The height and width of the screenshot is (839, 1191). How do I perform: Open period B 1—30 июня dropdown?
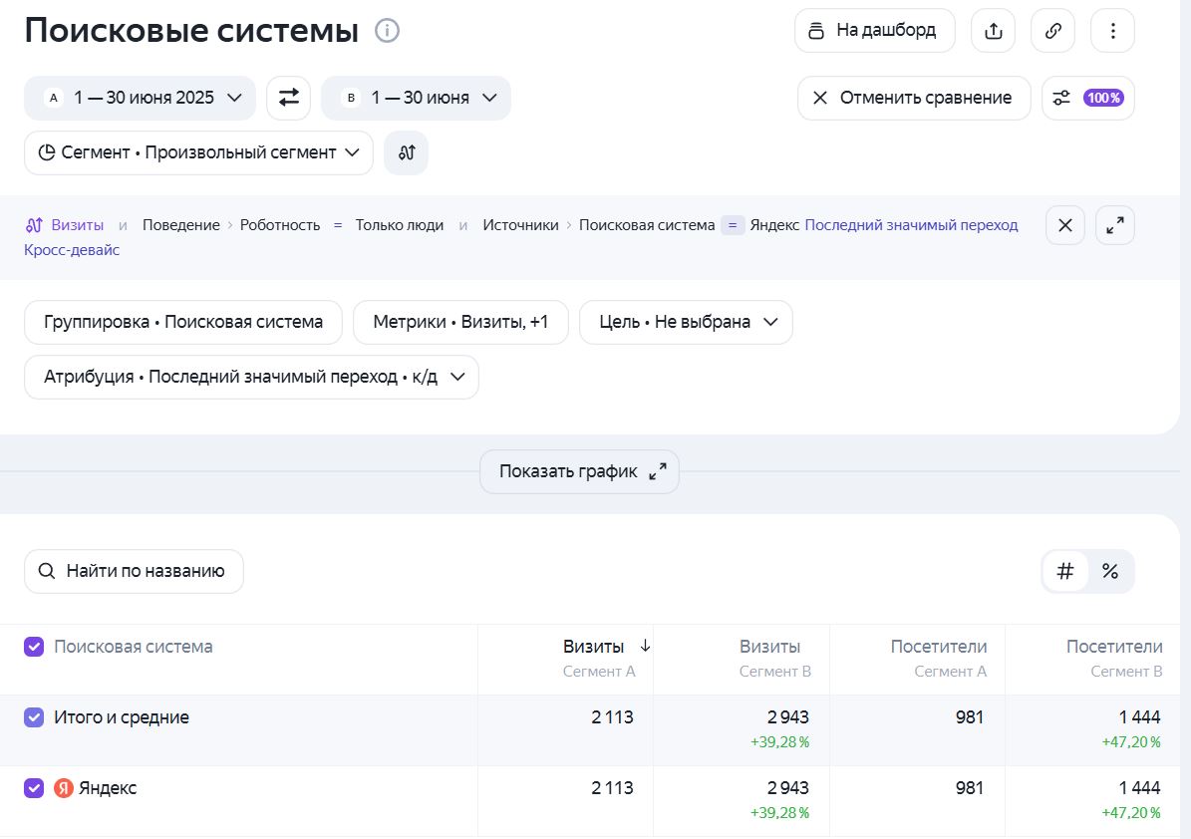416,98
